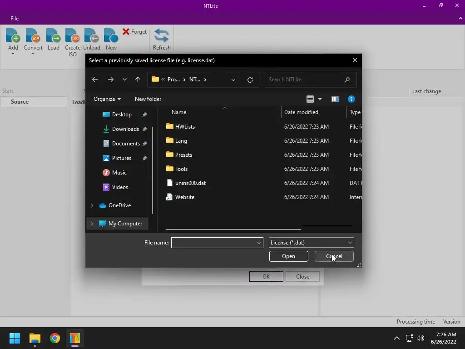Open the Add button dropdown arrow
This screenshot has width=465, height=349.
click(x=13, y=54)
